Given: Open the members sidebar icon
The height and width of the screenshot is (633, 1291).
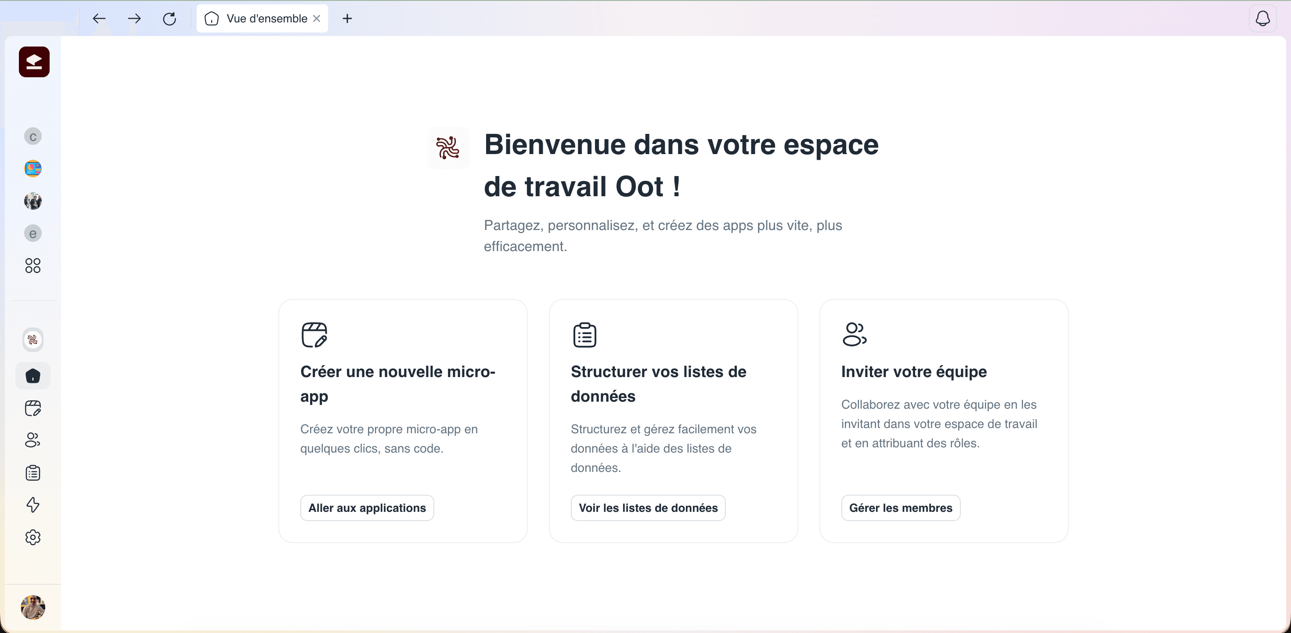Looking at the screenshot, I should click(33, 440).
